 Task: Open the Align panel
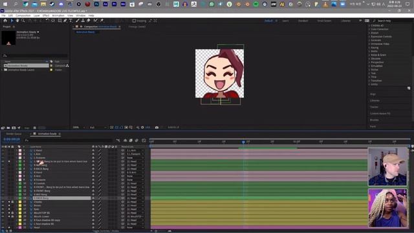click(373, 94)
